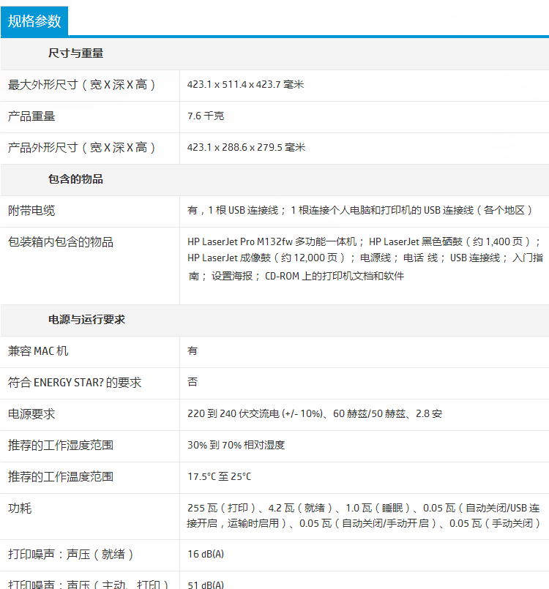Click the 符合 ENERGY STAR? 的要求 label
This screenshot has height=589, width=549.
point(75,383)
